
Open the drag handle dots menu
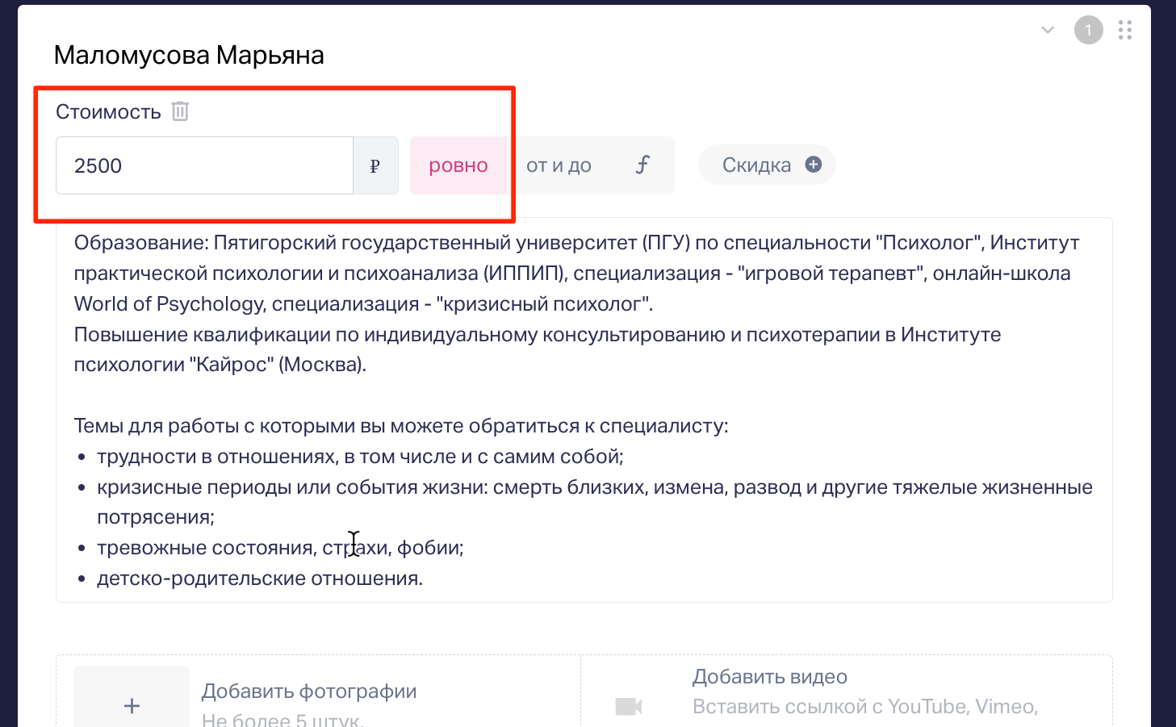point(1125,31)
